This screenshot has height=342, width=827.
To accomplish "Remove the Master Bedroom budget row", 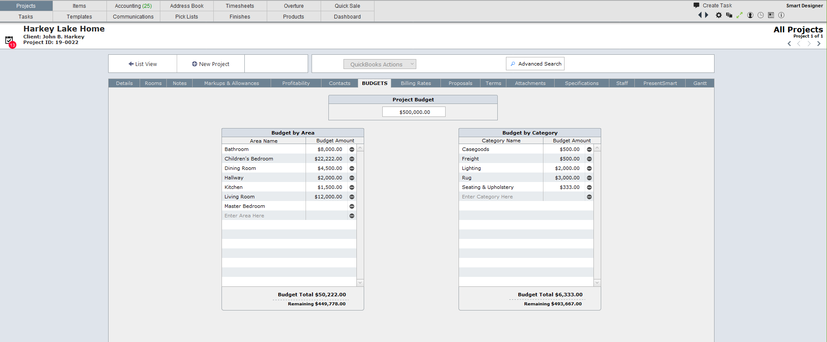I will pos(352,206).
